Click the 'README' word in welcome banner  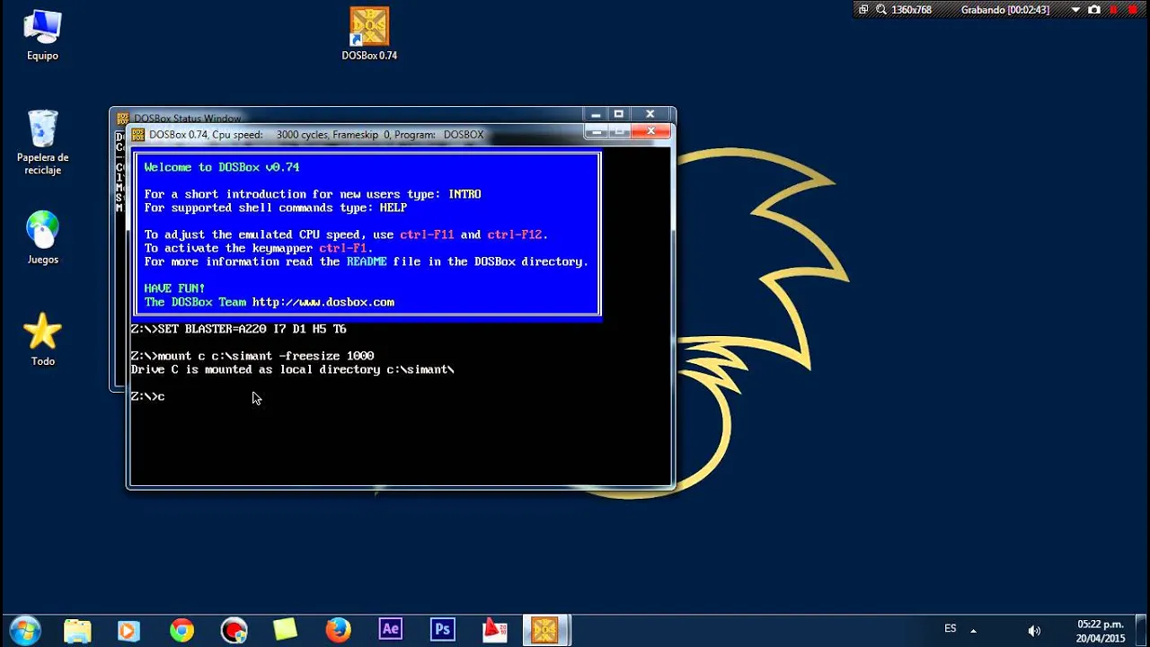coord(367,261)
